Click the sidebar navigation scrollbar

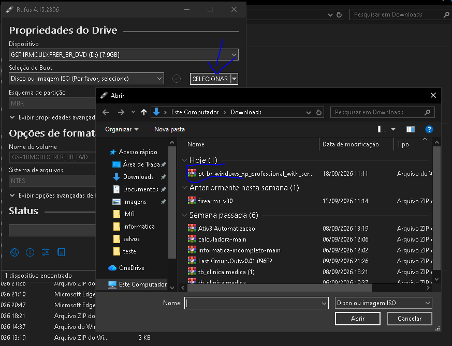(x=172, y=203)
